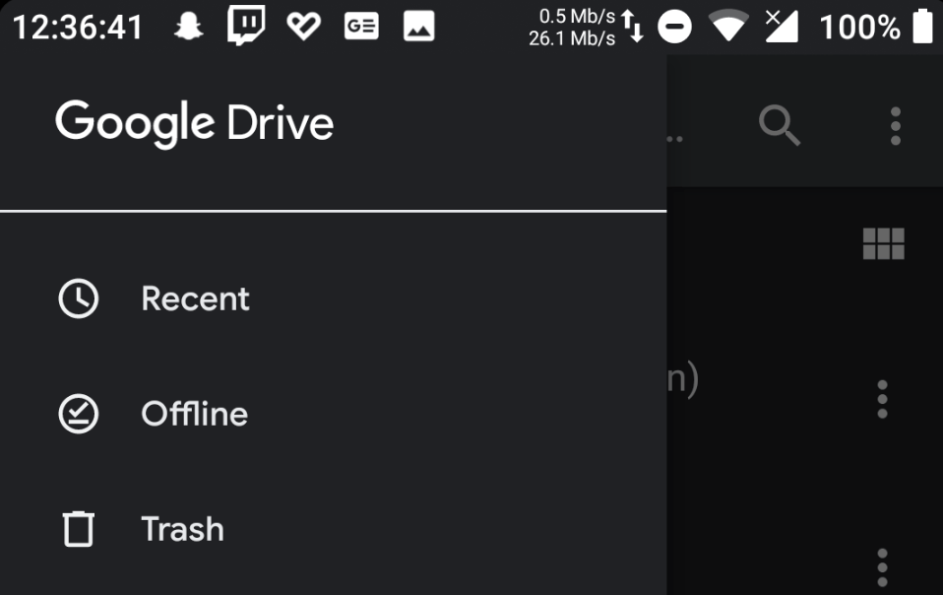Switch to grid view layout
Screen dimensions: 943x595
[x=884, y=243]
